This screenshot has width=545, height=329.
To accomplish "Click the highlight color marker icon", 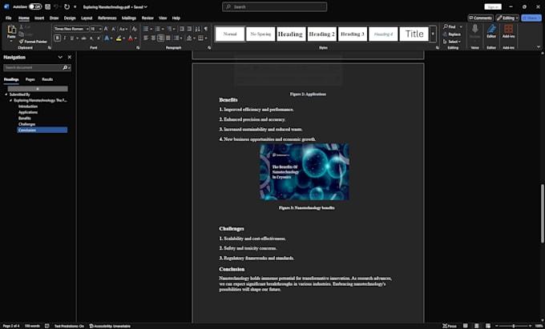I will tap(119, 38).
